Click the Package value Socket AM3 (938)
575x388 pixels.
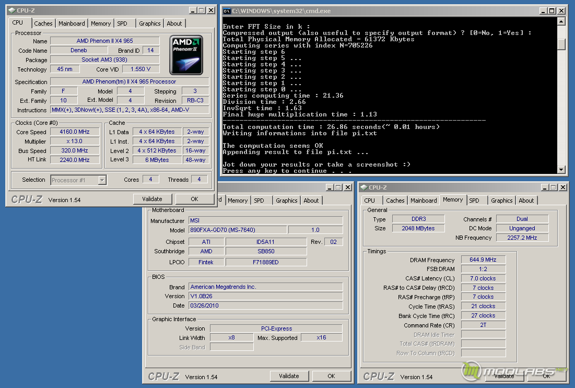[x=105, y=60]
